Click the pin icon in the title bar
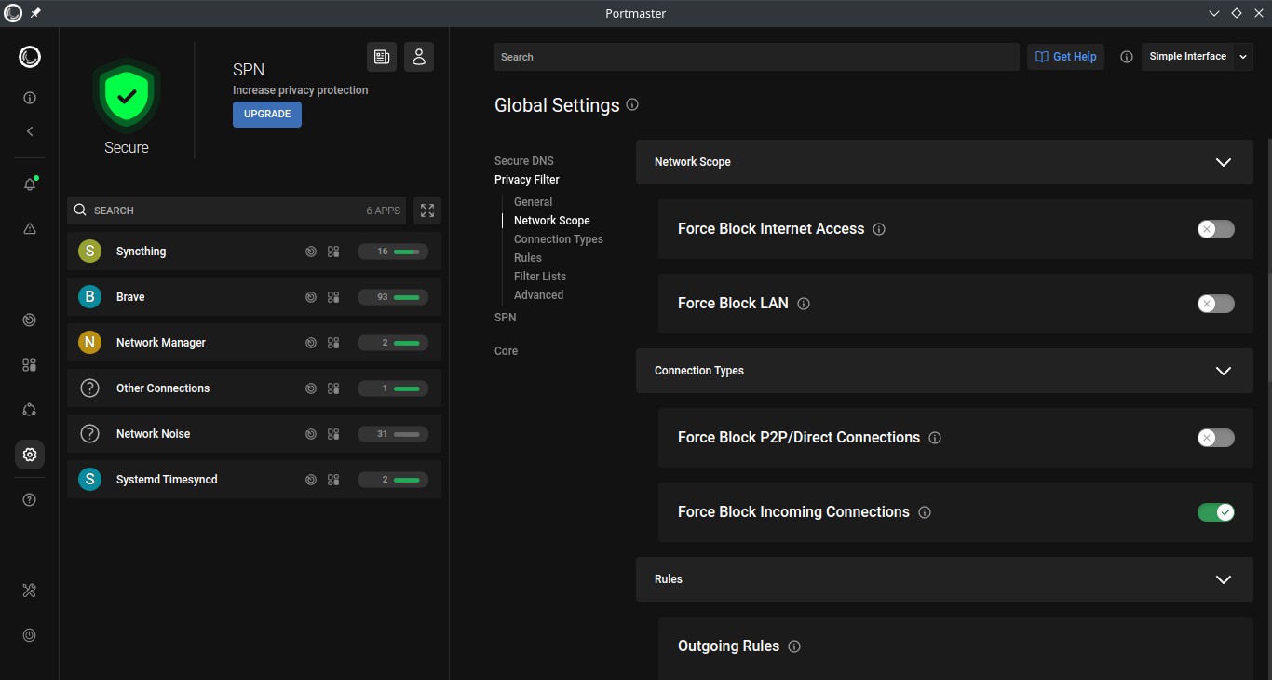1272x680 pixels. 35,13
